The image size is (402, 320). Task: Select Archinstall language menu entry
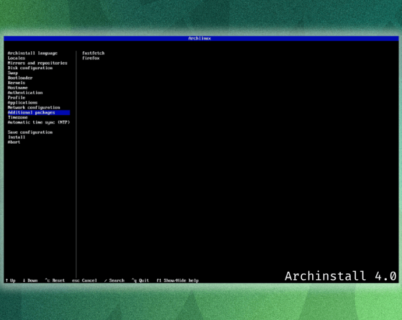point(33,53)
